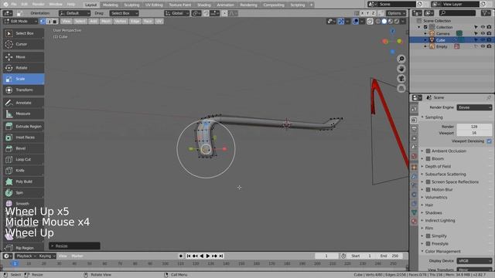Enable Bloom checkbox

pos(428,159)
